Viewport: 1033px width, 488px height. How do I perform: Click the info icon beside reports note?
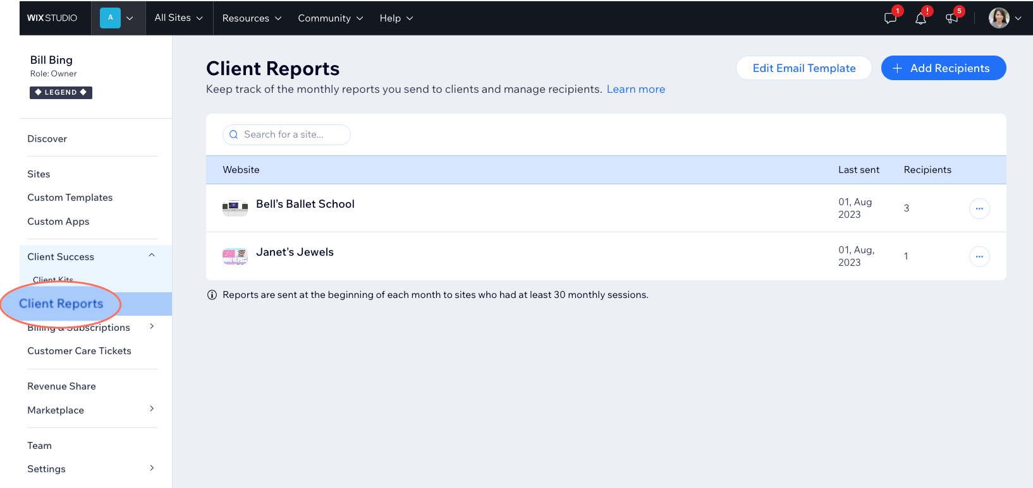[212, 295]
